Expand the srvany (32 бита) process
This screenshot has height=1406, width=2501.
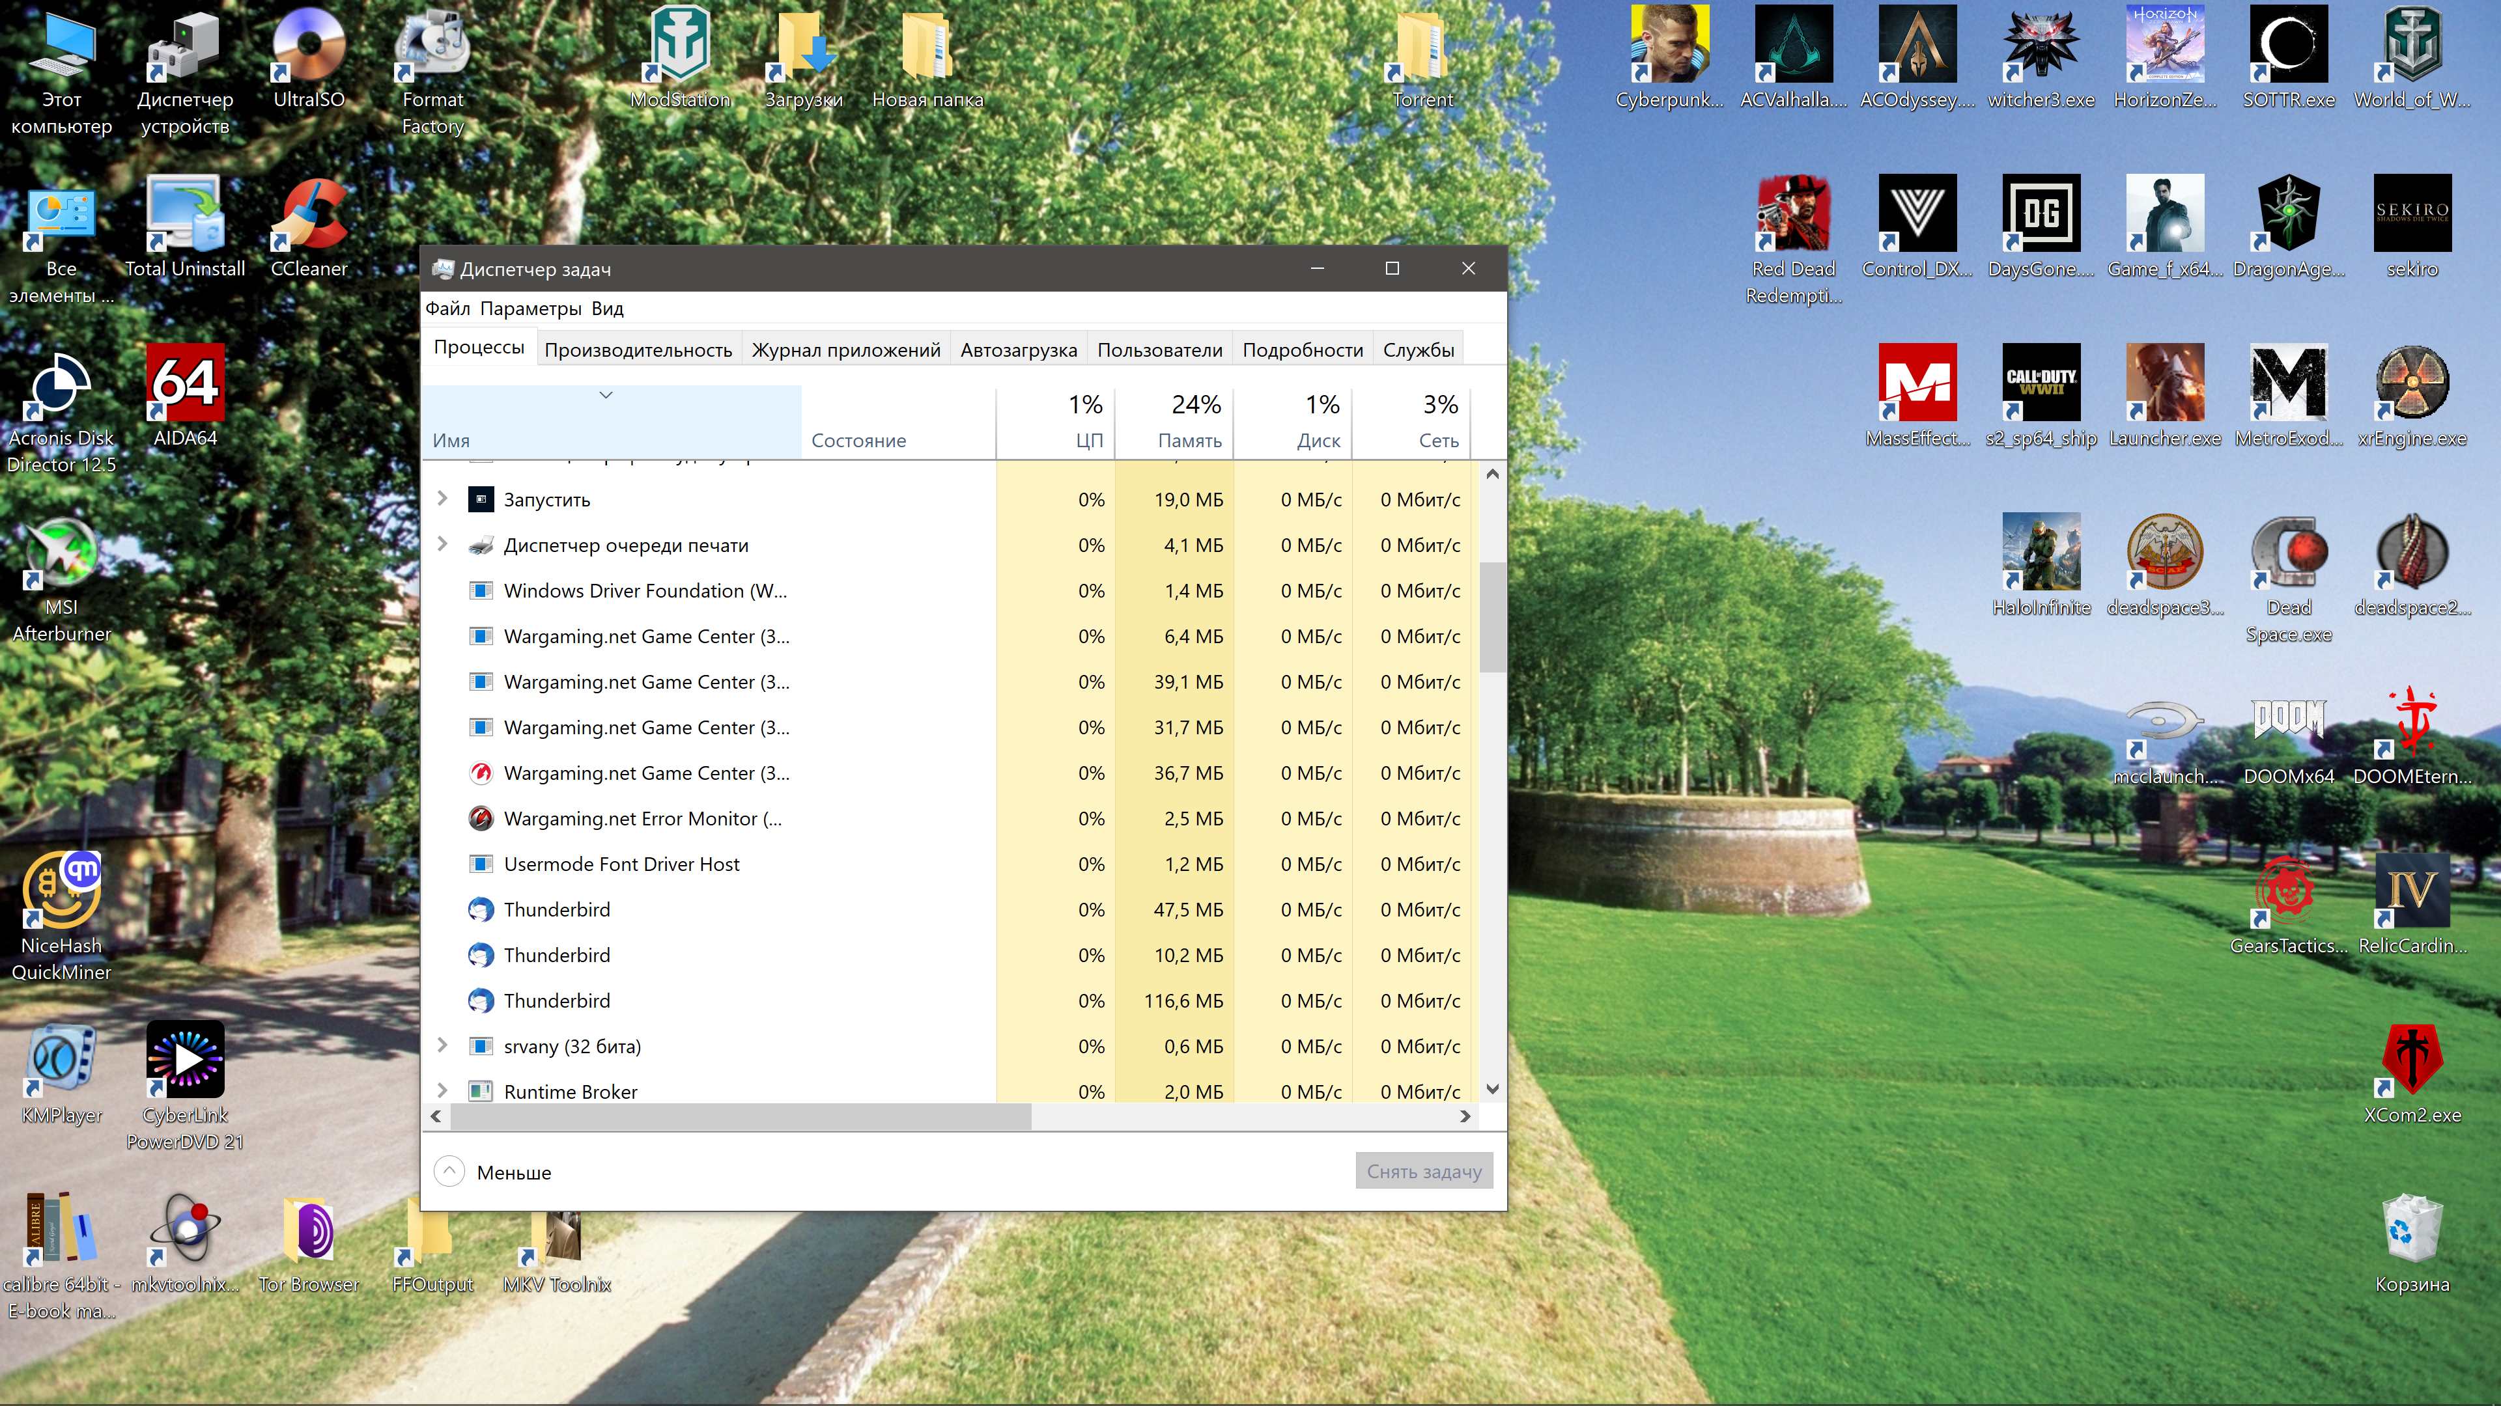click(x=442, y=1045)
